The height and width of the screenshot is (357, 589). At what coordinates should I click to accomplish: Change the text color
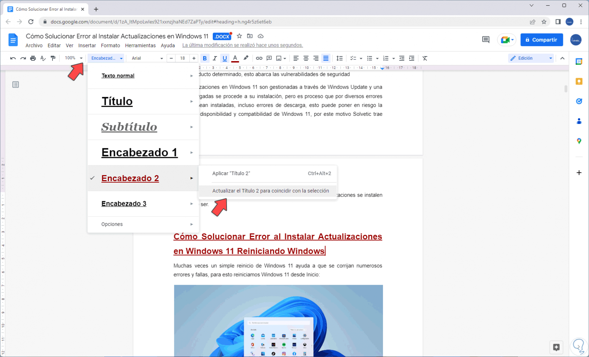pos(235,58)
